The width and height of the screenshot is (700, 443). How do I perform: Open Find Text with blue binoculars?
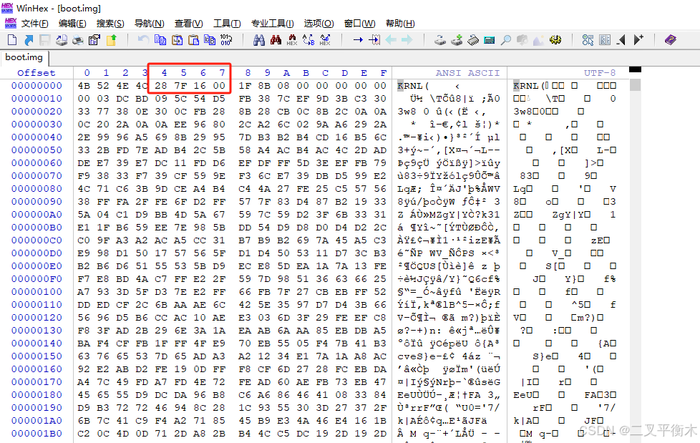pyautogui.click(x=259, y=40)
